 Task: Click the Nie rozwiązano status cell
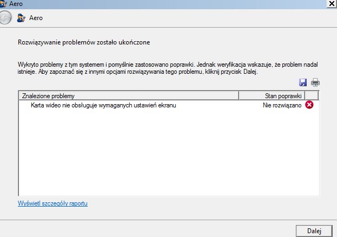click(282, 105)
